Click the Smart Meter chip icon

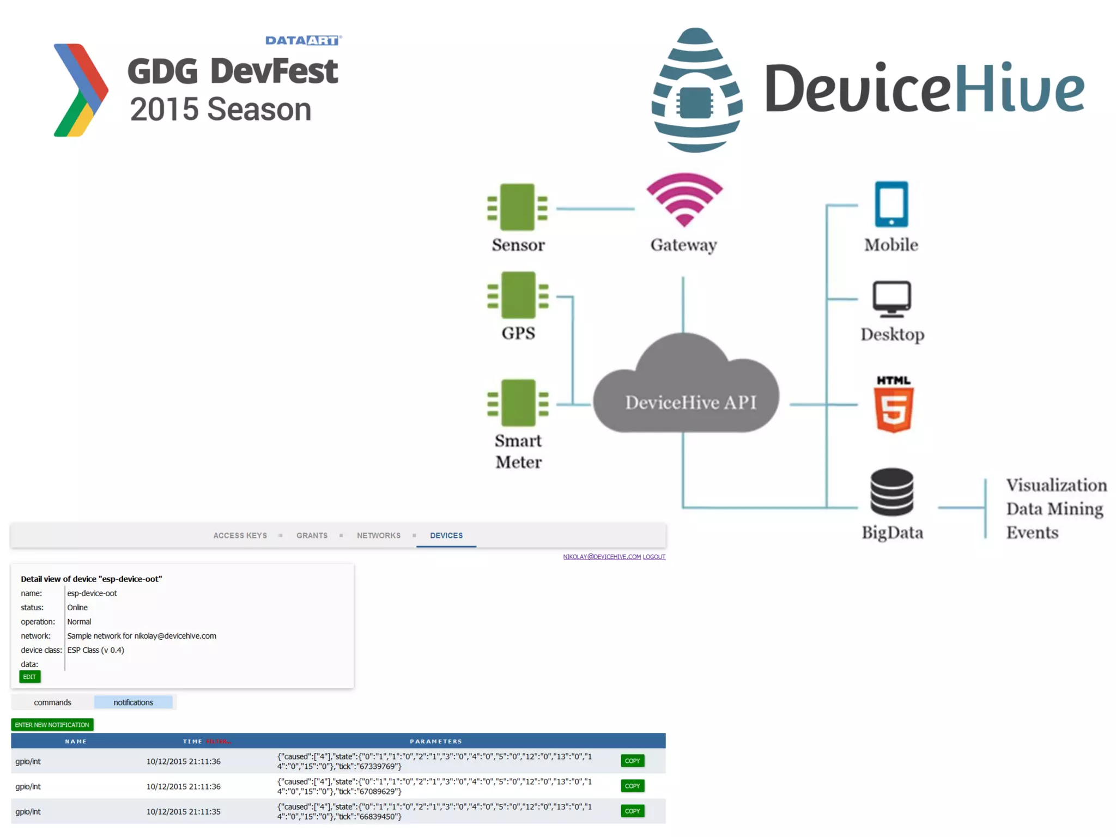518,403
